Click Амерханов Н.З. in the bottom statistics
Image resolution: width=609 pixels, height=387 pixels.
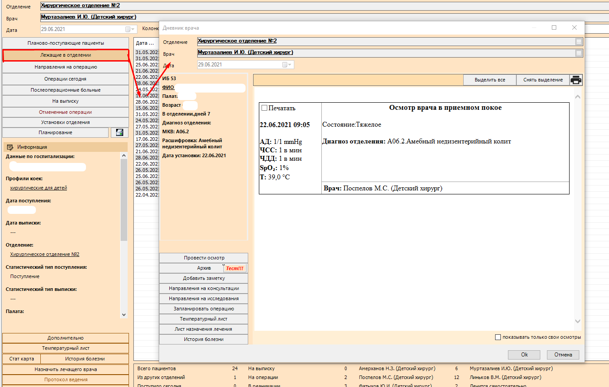(397, 368)
